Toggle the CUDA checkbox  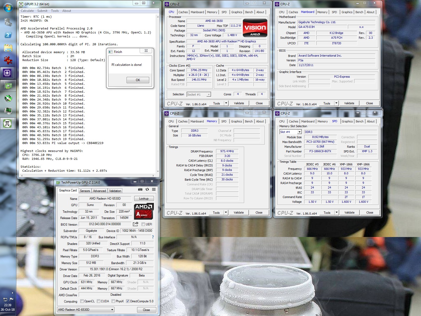(x=98, y=301)
